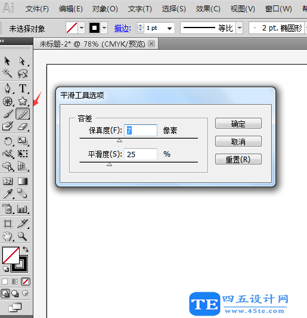Select the Slice tool
This screenshot has height=318, width=307.
point(23,224)
